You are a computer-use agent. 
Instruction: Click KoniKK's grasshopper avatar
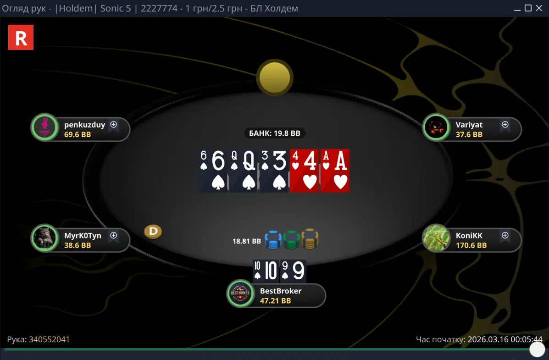tap(436, 238)
